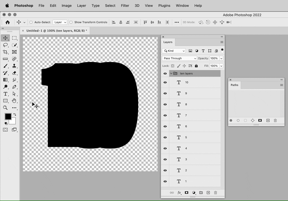Click Align top edges icon
This screenshot has width=288, height=201.
click(145, 22)
